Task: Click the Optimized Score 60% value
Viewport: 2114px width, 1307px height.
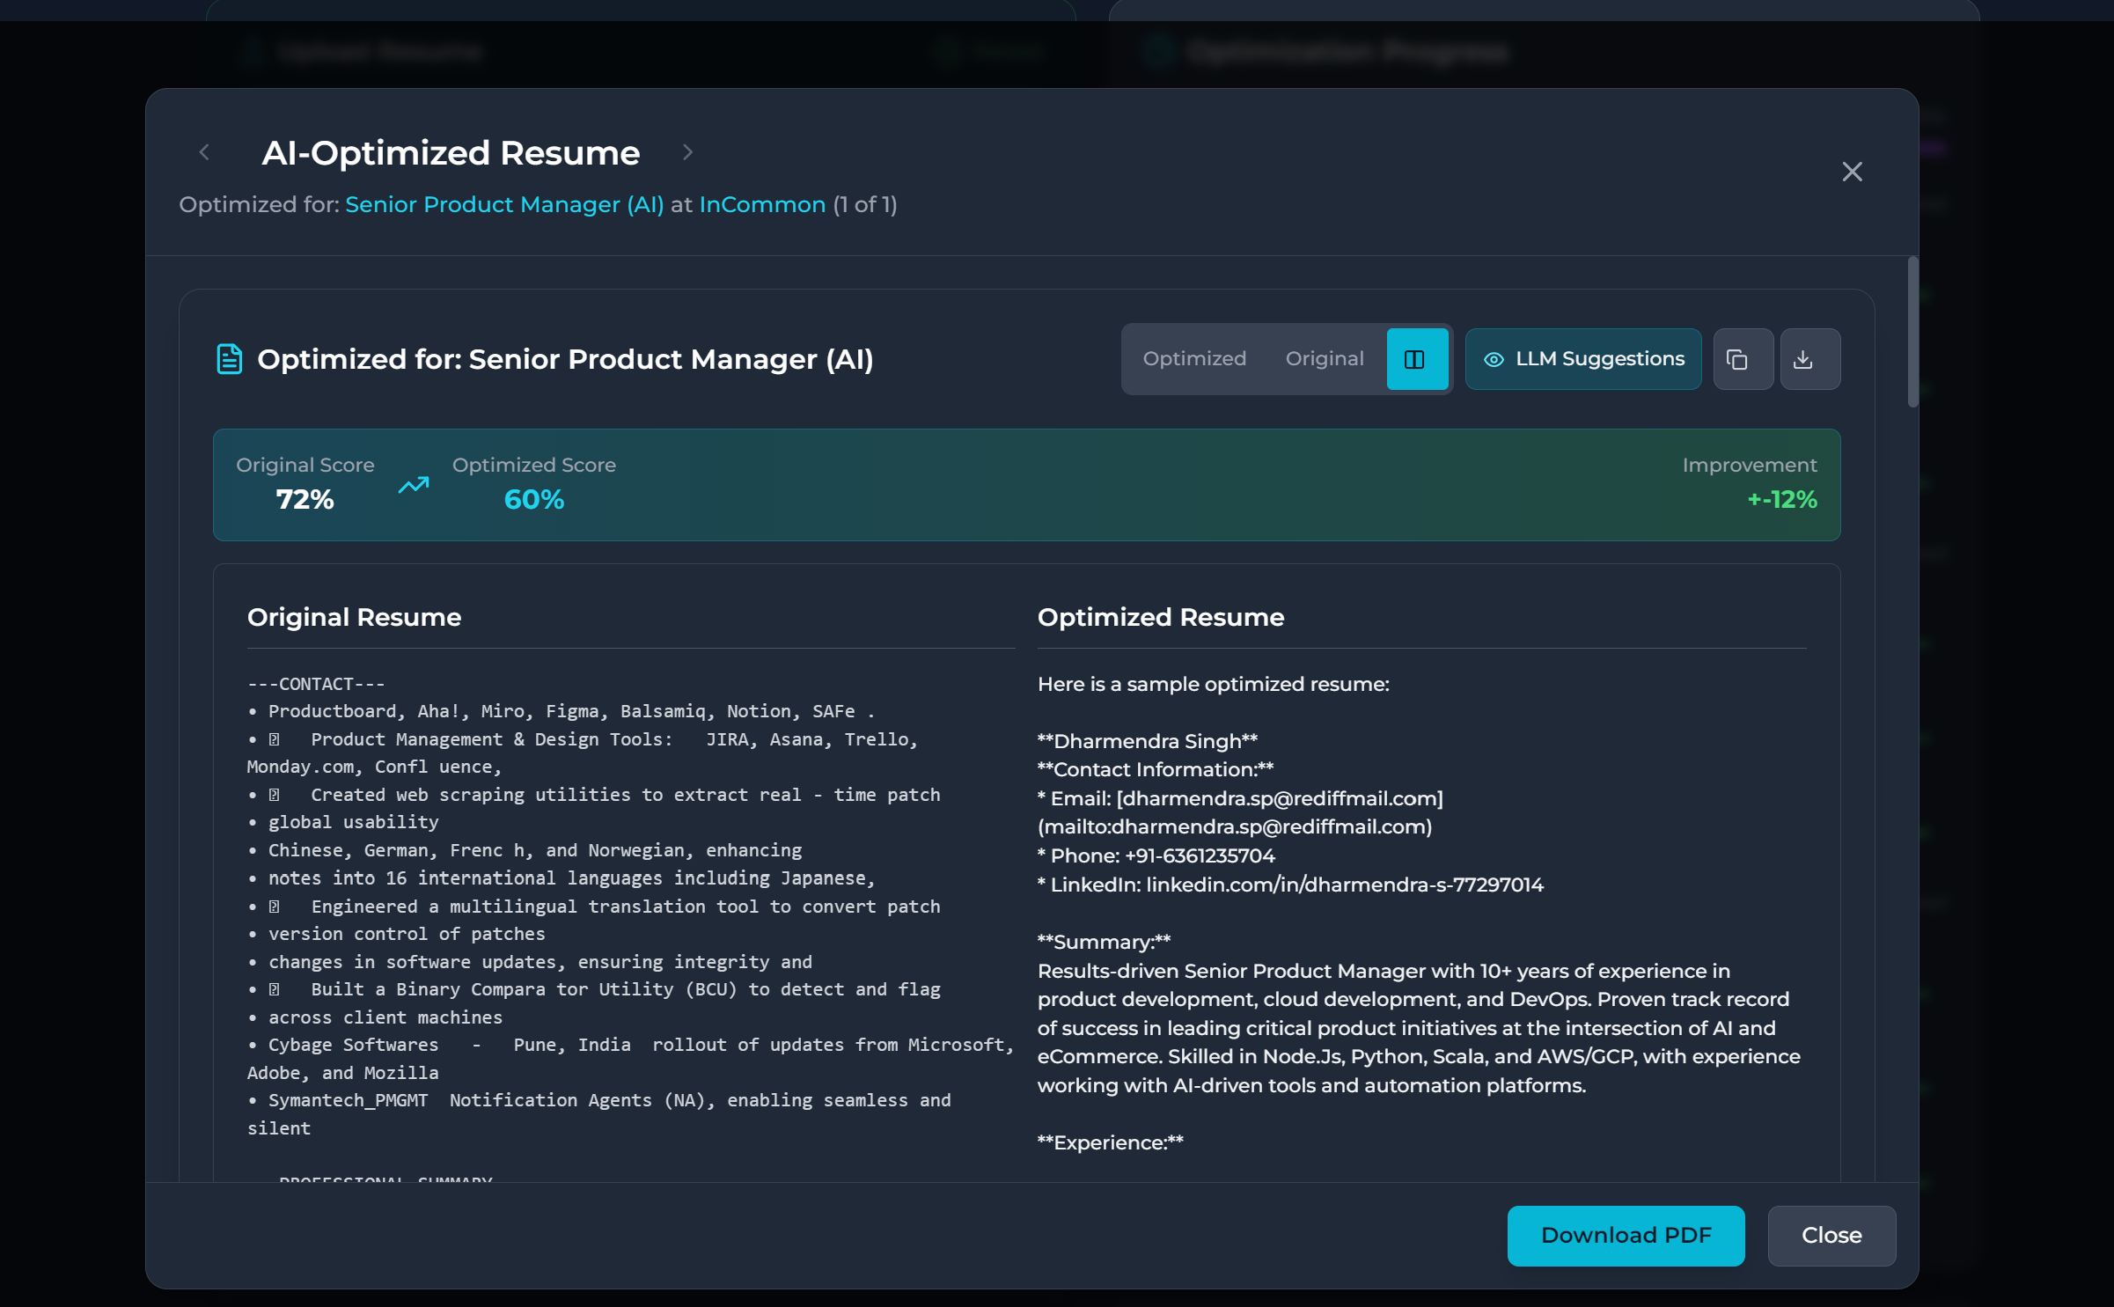Action: tap(533, 500)
